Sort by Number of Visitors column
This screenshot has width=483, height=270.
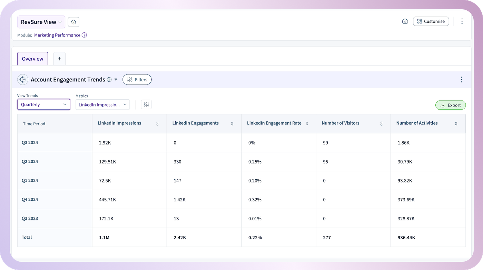(381, 123)
